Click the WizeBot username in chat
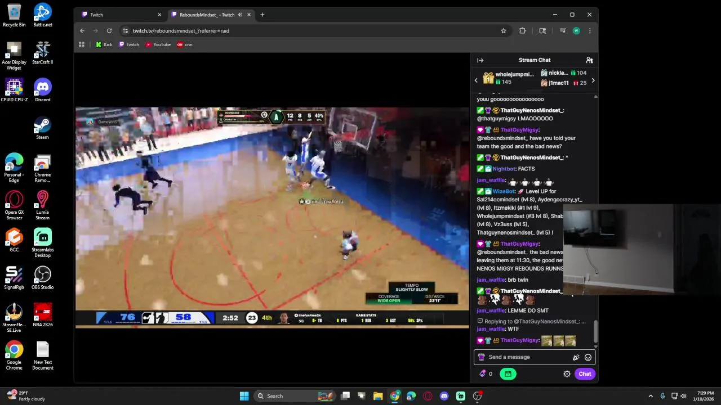Screen dimensions: 721x405 click(x=504, y=191)
